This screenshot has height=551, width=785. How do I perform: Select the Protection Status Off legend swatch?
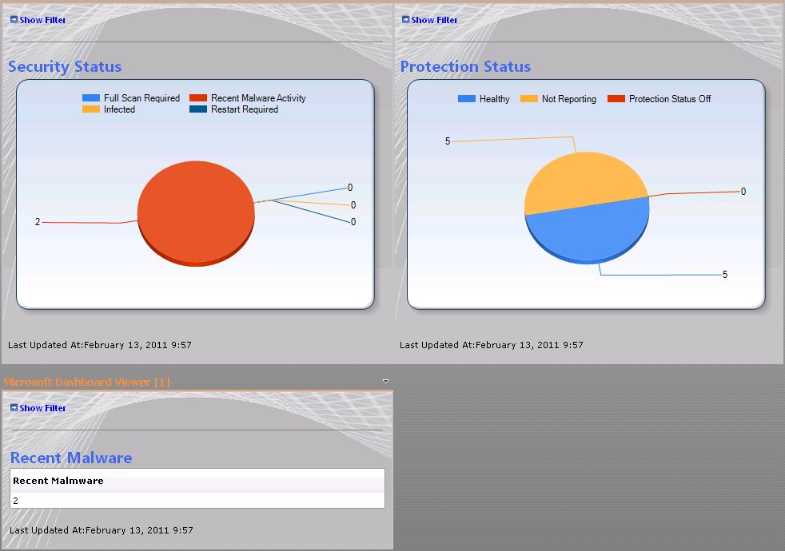click(x=616, y=99)
